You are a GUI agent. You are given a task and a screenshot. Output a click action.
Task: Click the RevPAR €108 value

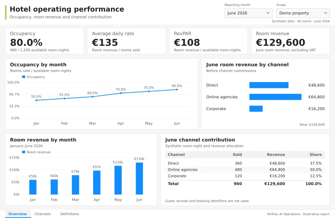(187, 42)
